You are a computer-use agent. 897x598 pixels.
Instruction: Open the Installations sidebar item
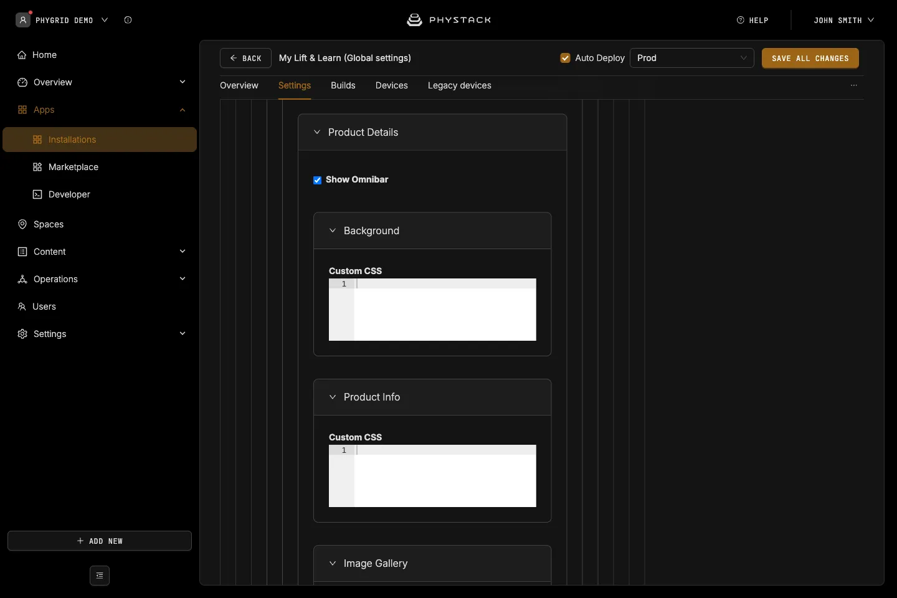click(x=100, y=140)
